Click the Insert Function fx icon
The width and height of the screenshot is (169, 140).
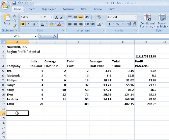55,36
